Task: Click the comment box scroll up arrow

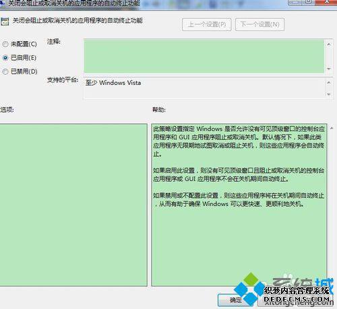Action: coord(329,44)
